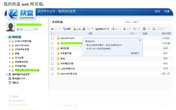The width and height of the screenshot is (176, 110).
Task: Click sidebar folder icon for 学习记录
Action: pyautogui.click(x=12, y=58)
